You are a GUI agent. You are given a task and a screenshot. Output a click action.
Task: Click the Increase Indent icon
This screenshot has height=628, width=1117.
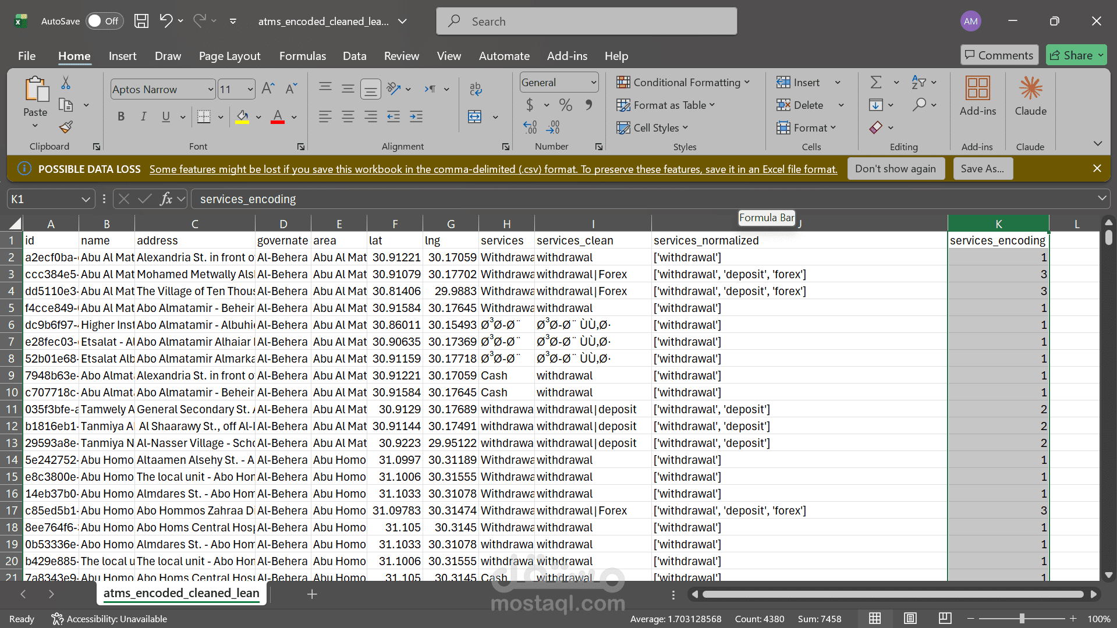point(416,117)
